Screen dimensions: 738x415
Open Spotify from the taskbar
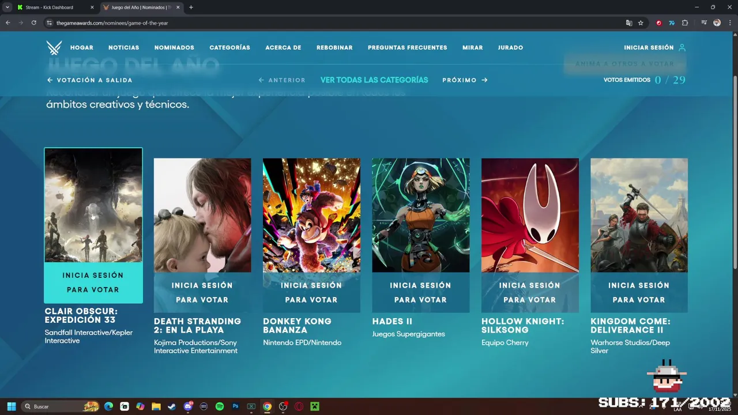(x=220, y=406)
